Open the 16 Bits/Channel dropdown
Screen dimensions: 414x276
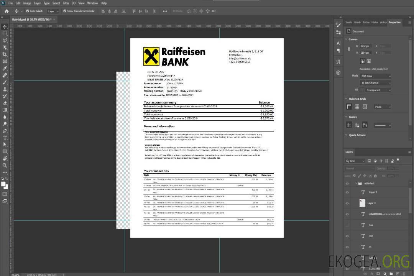coord(376,83)
